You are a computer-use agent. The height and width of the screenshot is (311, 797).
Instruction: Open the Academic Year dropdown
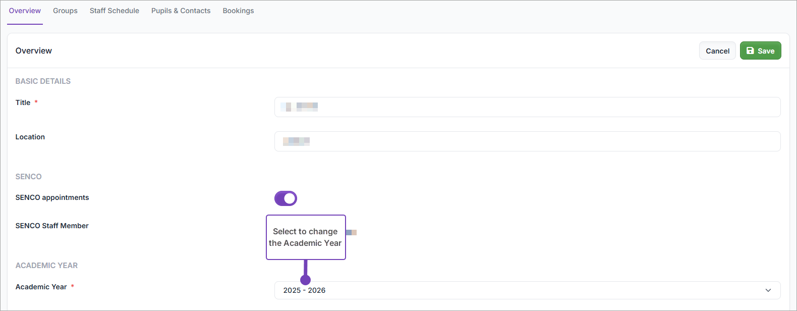tap(527, 290)
